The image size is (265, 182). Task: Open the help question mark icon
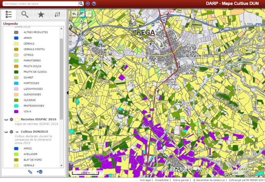[94, 3]
